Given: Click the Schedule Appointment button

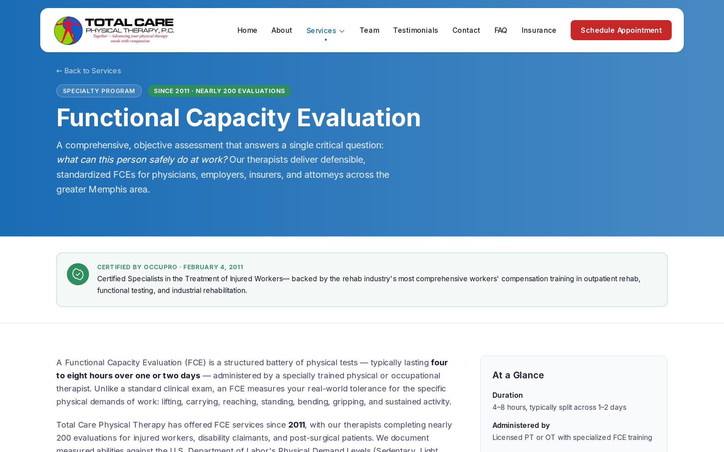Looking at the screenshot, I should [621, 30].
